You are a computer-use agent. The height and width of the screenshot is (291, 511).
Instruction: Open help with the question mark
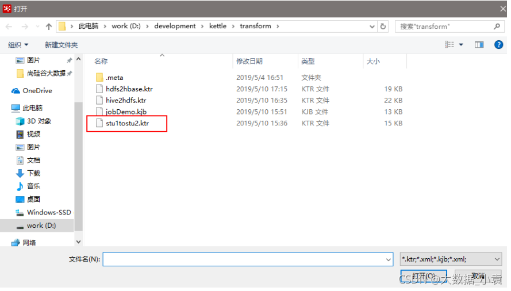pos(498,45)
